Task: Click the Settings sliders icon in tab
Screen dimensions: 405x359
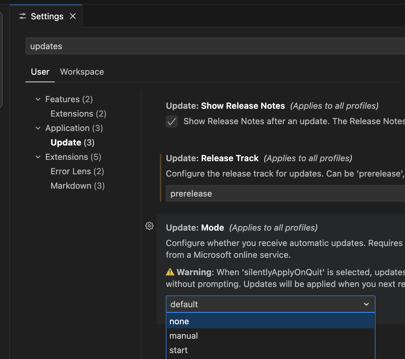Action: (23, 16)
